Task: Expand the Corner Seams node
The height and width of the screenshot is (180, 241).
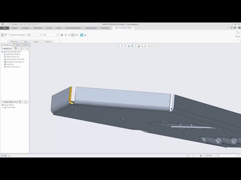Action: click(x=3, y=107)
